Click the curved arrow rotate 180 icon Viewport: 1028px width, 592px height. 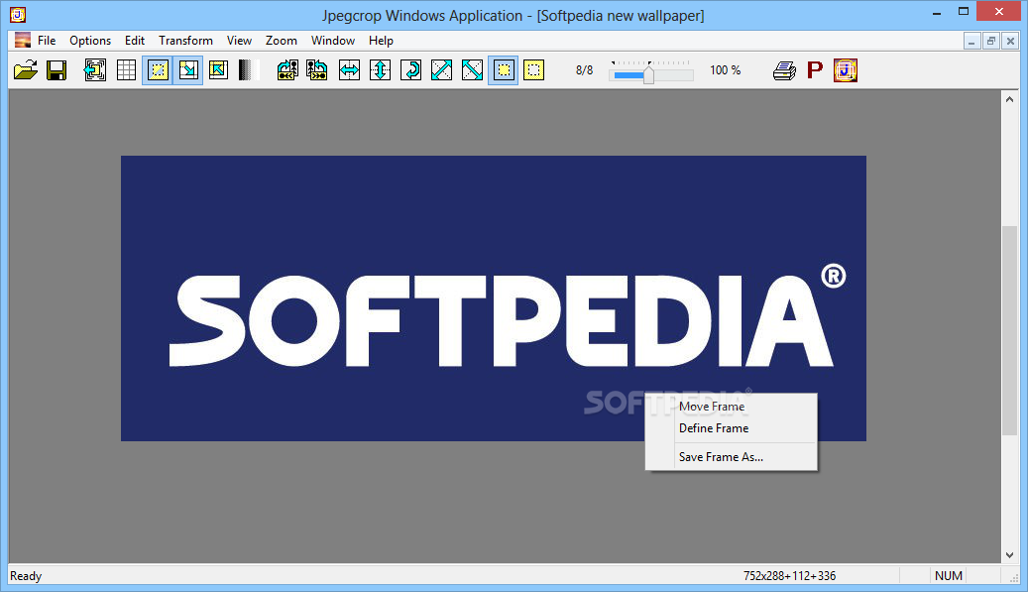[x=411, y=70]
